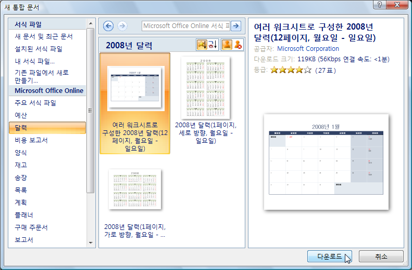
Task: Select 주요 서식 파일 category
Action: click(35, 103)
